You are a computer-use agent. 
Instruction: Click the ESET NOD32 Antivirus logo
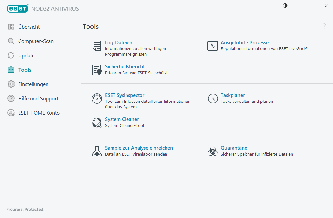(x=43, y=9)
